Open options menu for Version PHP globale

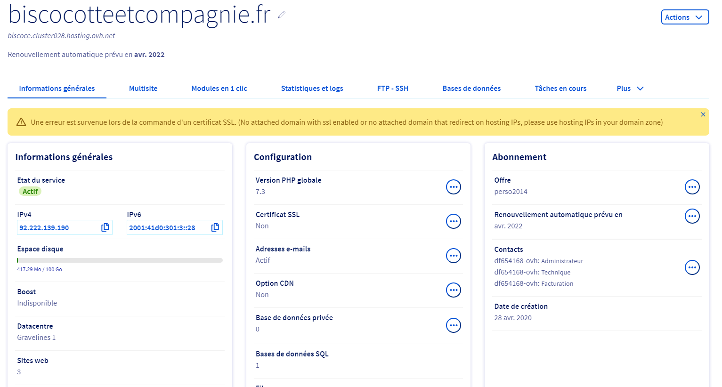(453, 187)
